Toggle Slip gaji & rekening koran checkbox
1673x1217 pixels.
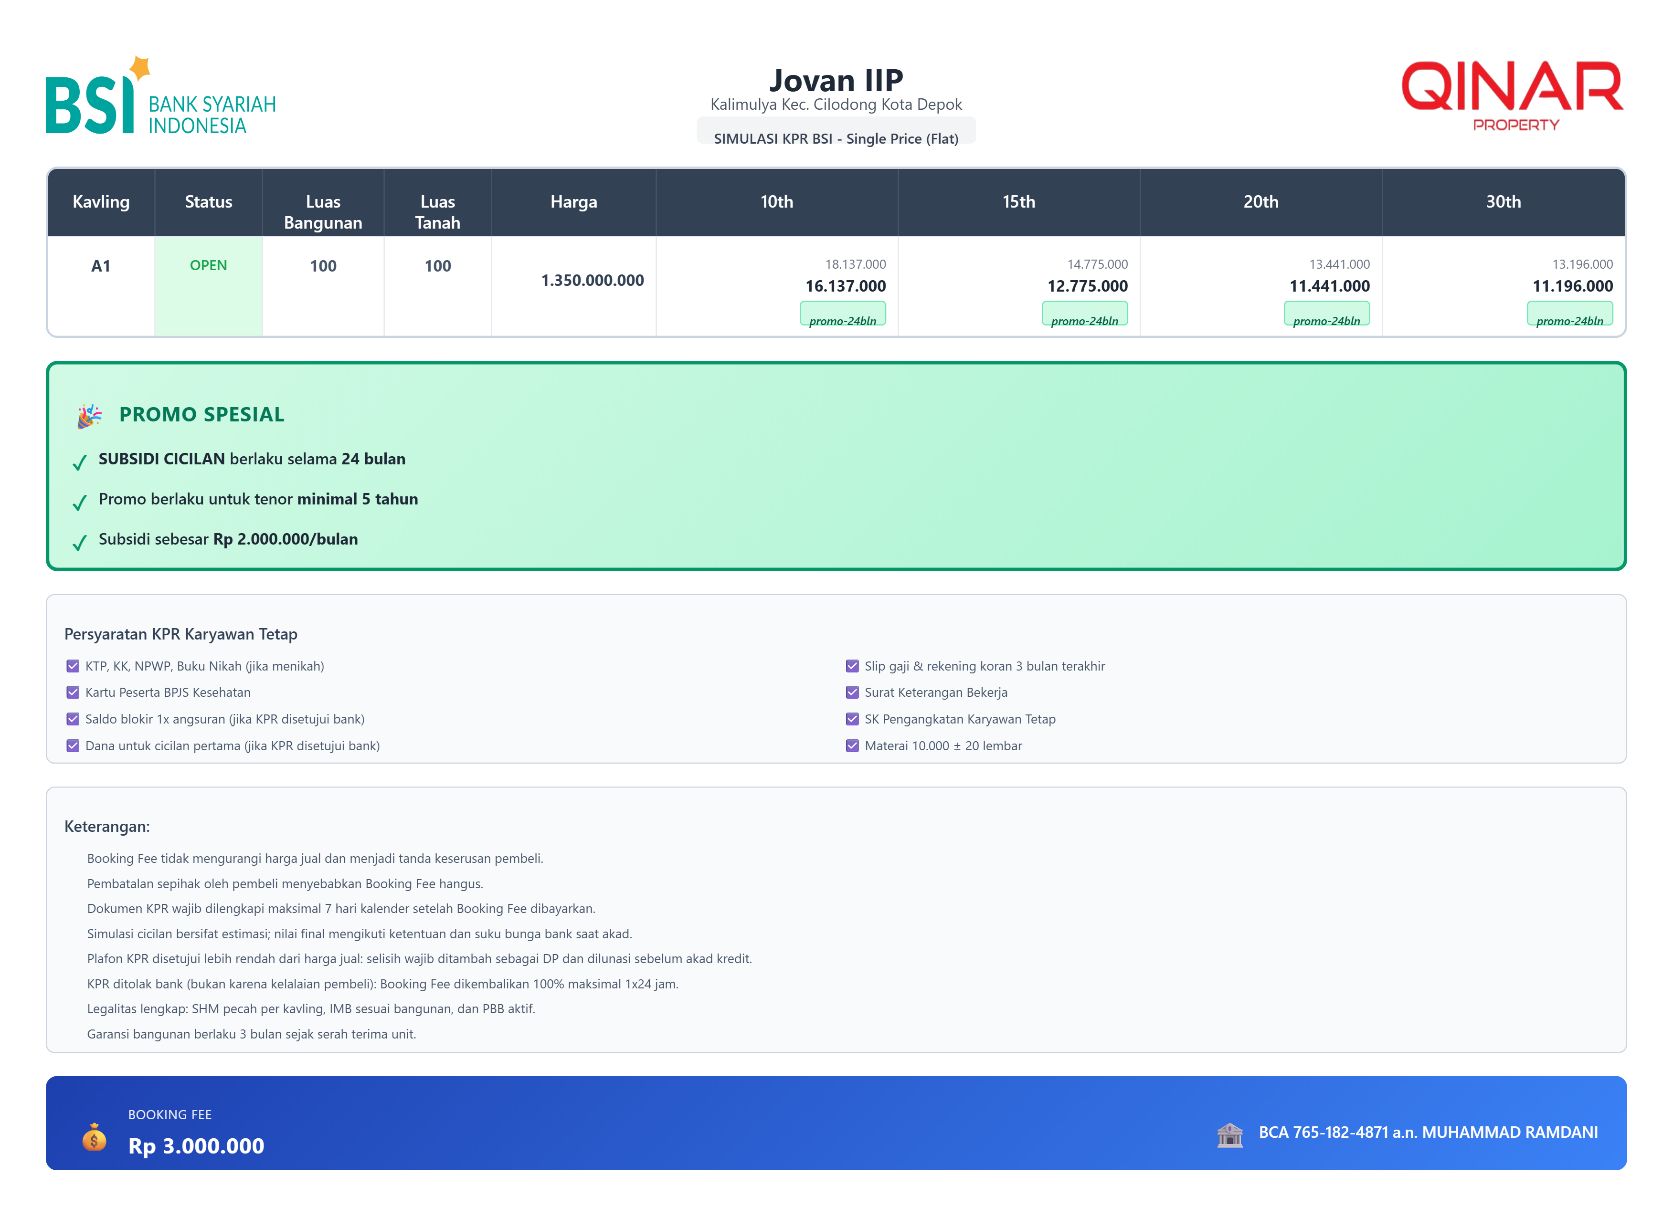click(852, 666)
